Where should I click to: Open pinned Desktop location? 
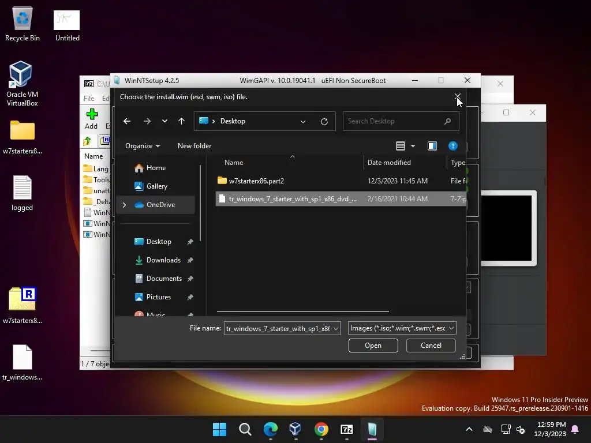coord(159,242)
